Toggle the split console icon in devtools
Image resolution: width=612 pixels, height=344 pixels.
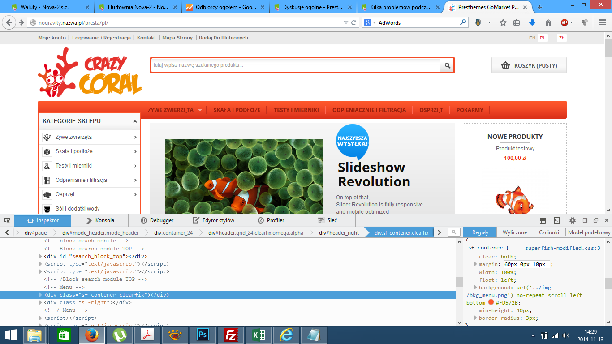click(x=543, y=220)
